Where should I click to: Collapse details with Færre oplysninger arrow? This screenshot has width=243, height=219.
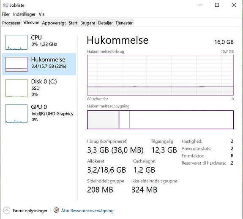point(6,210)
